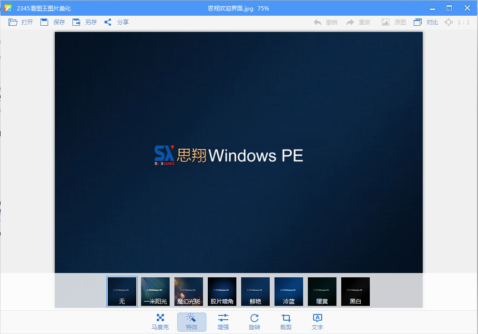Viewport: 478px width, 334px height.
Task: Click the 分享 share icon
Action: tap(108, 22)
